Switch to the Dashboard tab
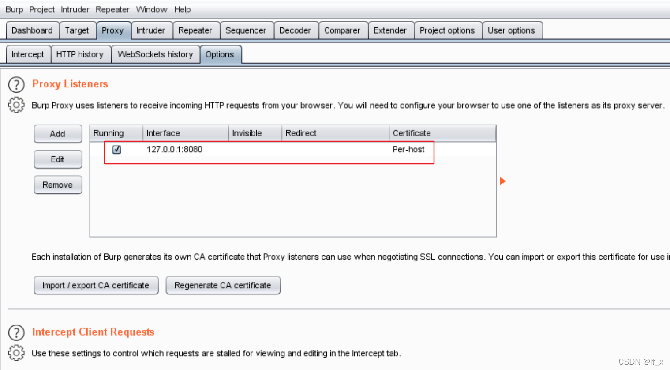This screenshot has height=370, width=670. [32, 30]
